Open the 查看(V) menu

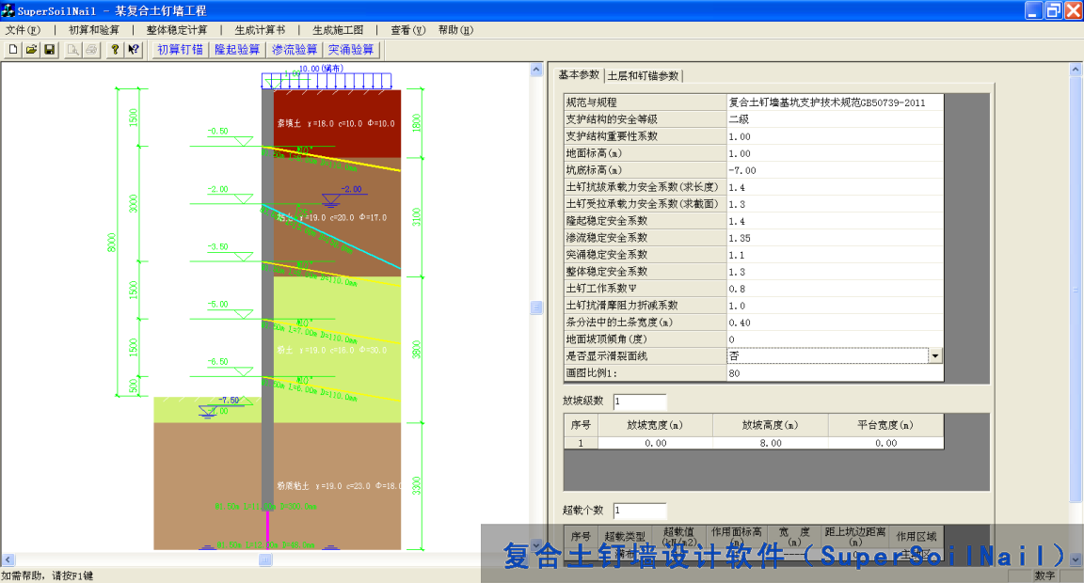407,30
